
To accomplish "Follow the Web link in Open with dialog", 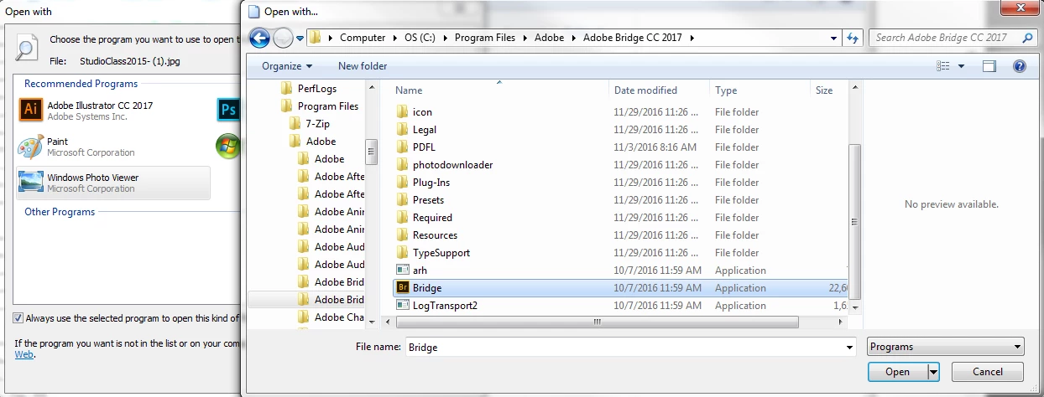I will (x=24, y=354).
